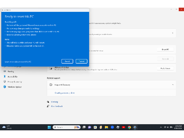Click the Advanced startup title text
184x138 pixels.
(x=62, y=67)
